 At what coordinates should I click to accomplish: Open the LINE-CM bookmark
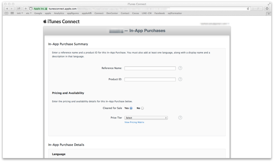tap(147, 13)
